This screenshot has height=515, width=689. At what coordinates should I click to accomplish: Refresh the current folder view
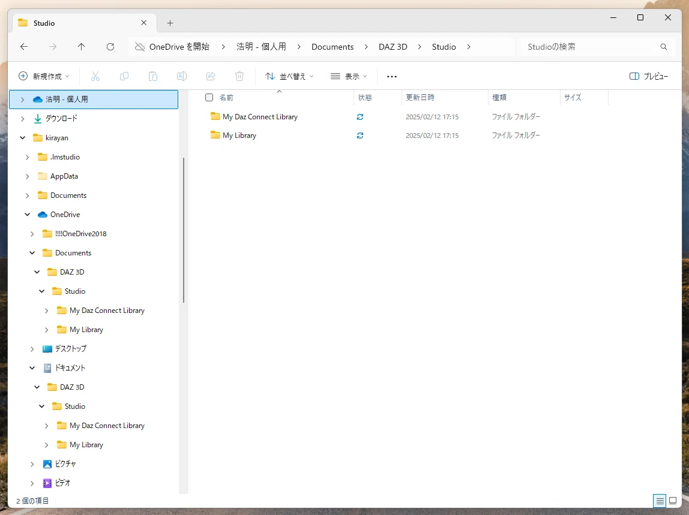click(x=110, y=47)
